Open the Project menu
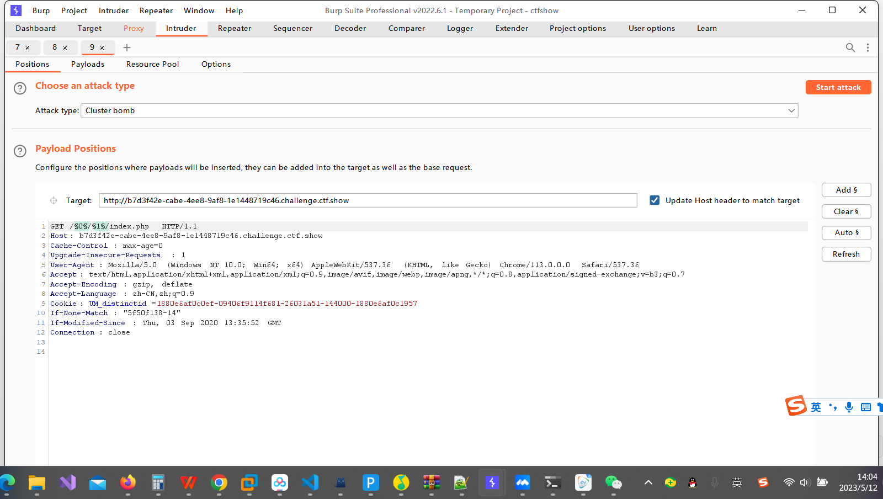Viewport: 883px width, 499px height. point(74,10)
